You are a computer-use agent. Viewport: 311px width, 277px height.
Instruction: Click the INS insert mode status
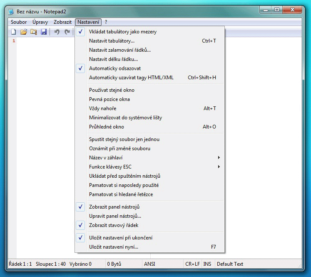207,264
